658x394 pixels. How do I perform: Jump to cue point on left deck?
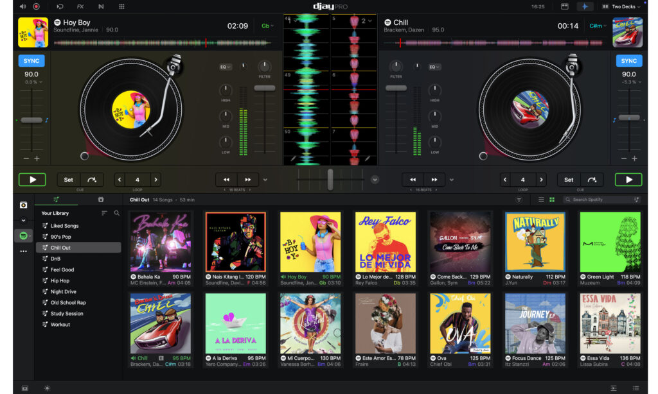[91, 180]
